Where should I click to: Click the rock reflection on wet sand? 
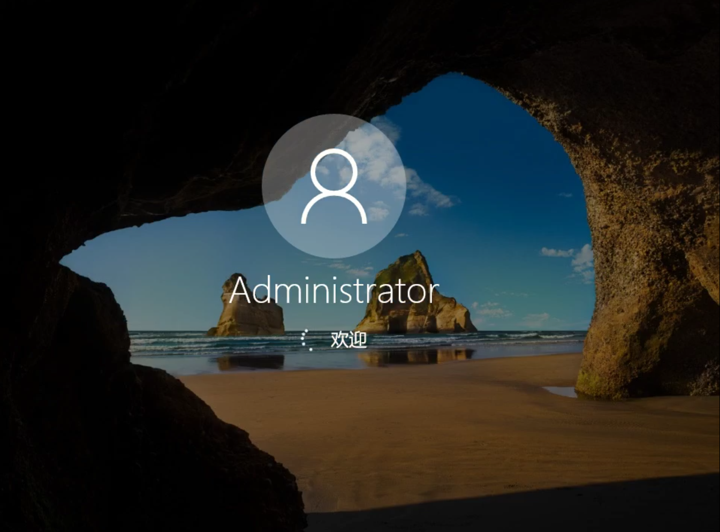coord(416,356)
